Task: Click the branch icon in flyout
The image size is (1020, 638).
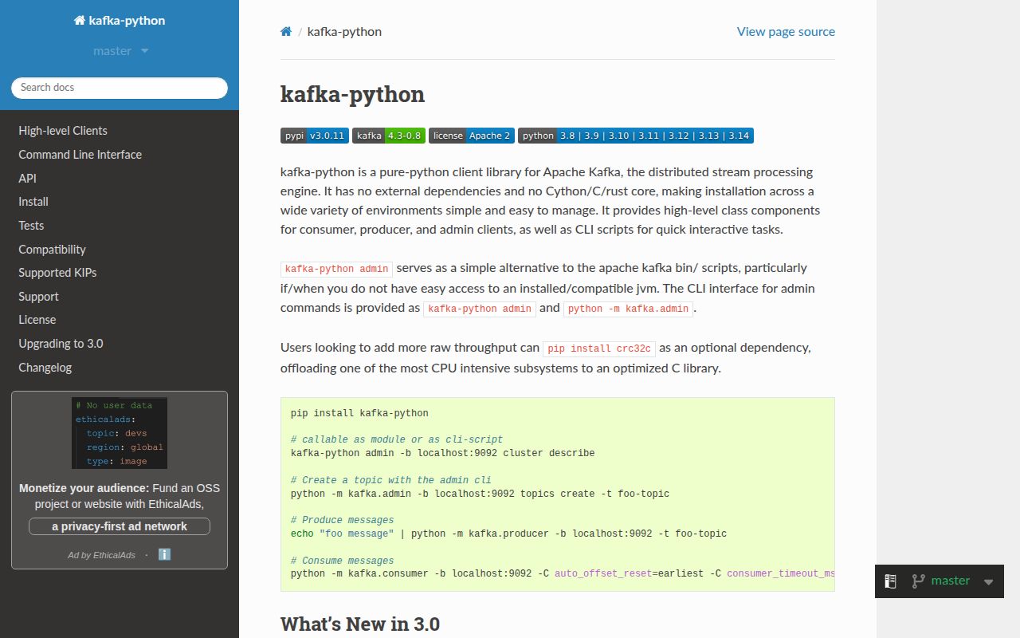Action: click(x=918, y=581)
